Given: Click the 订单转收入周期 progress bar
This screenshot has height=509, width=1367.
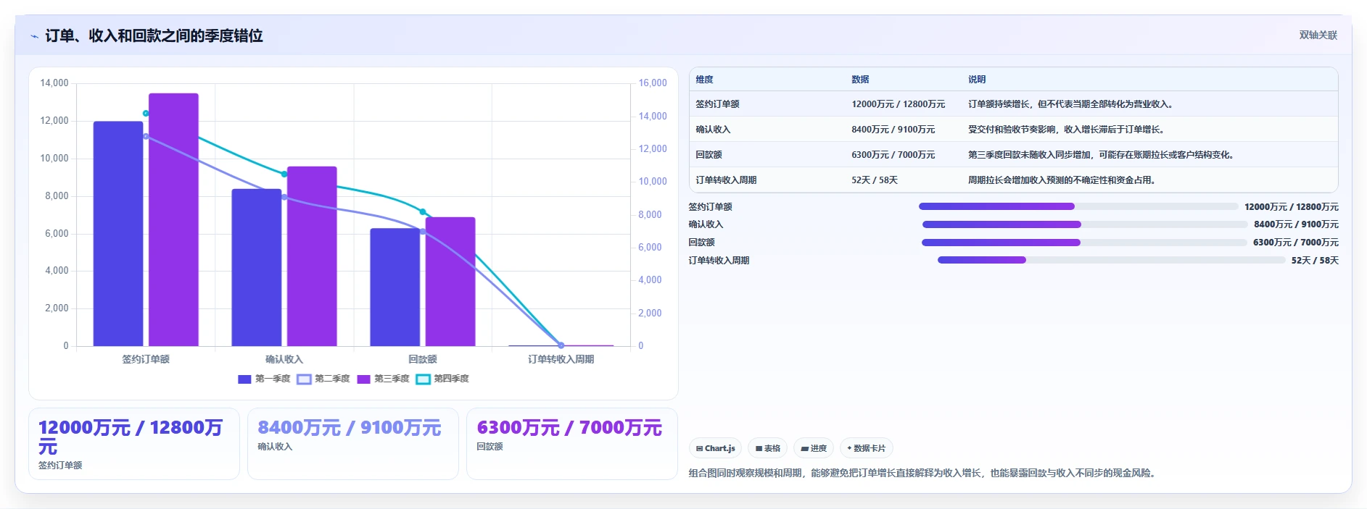Looking at the screenshot, I should click(x=1112, y=260).
